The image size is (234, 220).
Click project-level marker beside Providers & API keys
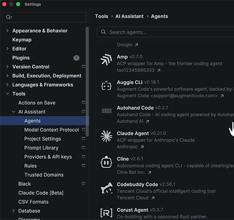coord(83,156)
